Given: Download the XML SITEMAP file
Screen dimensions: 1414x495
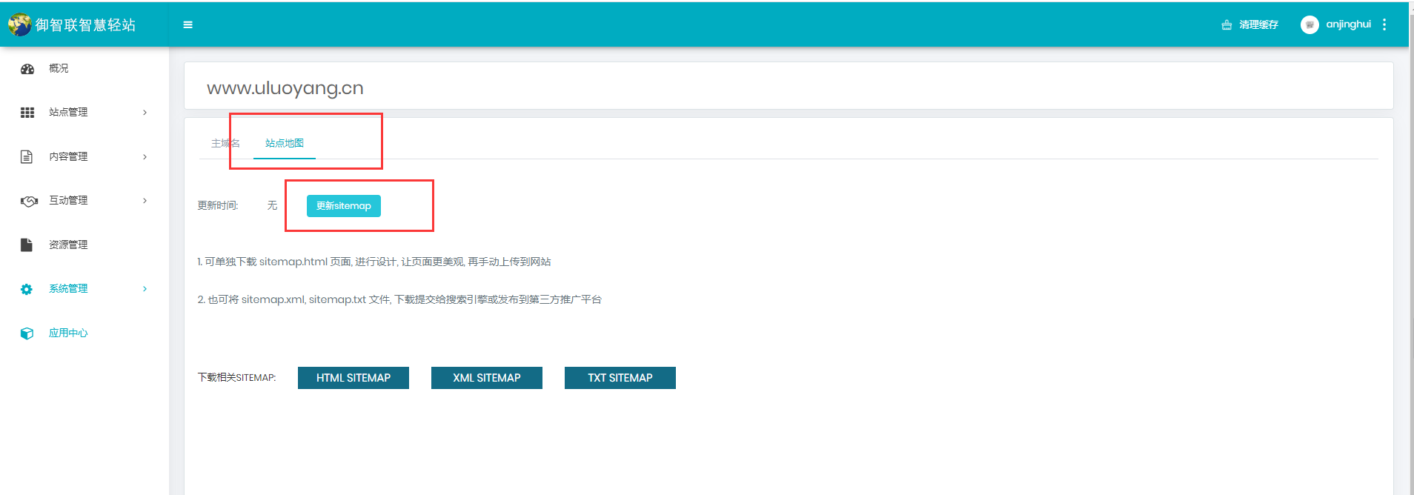Looking at the screenshot, I should click(x=487, y=378).
